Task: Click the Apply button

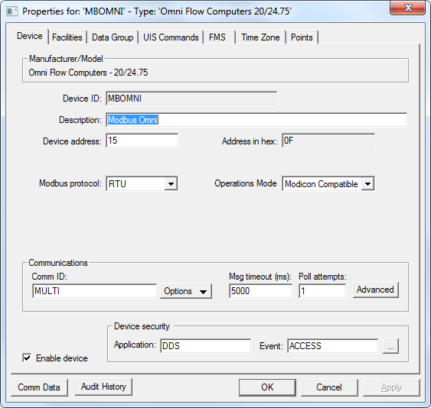Action: [x=391, y=387]
